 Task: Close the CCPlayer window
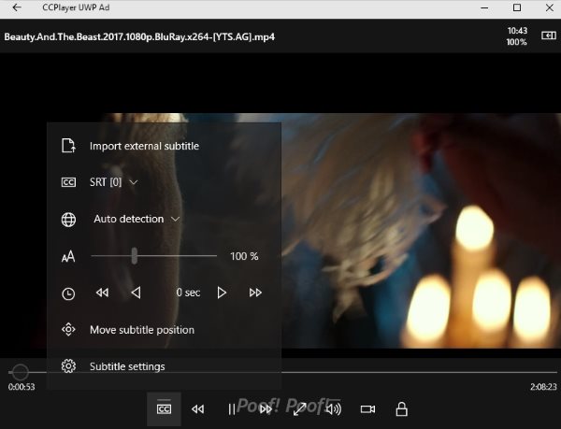click(550, 7)
